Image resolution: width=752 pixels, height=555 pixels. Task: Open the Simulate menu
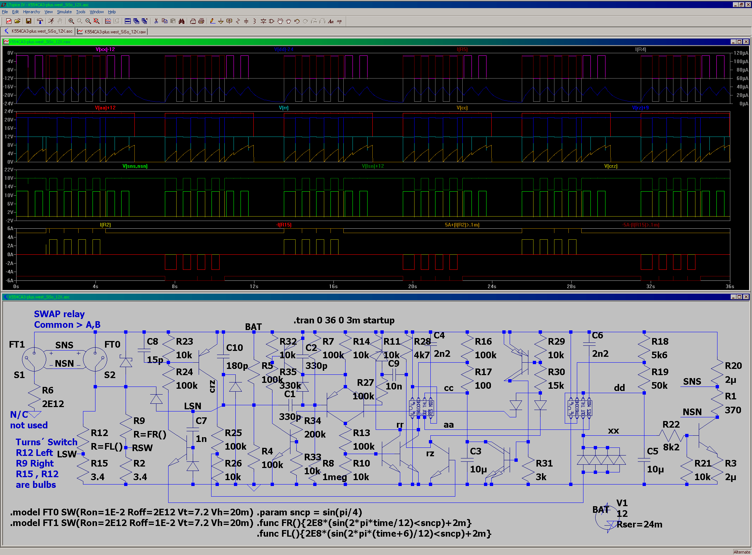[64, 12]
